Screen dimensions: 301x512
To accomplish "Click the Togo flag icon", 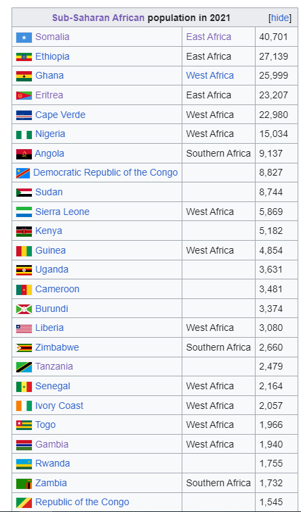I will [24, 425].
